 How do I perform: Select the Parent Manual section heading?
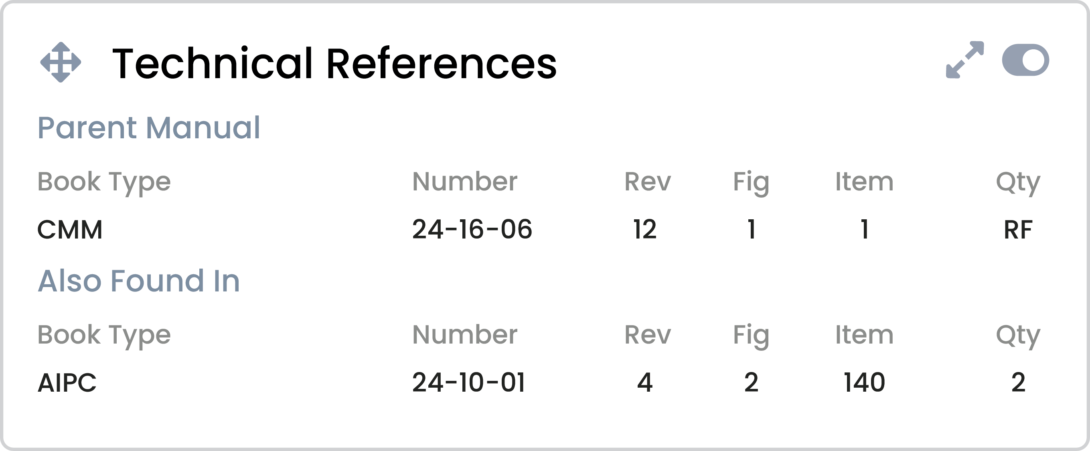[149, 127]
